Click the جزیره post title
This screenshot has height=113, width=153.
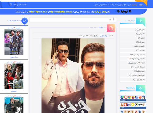[x=101, y=27]
